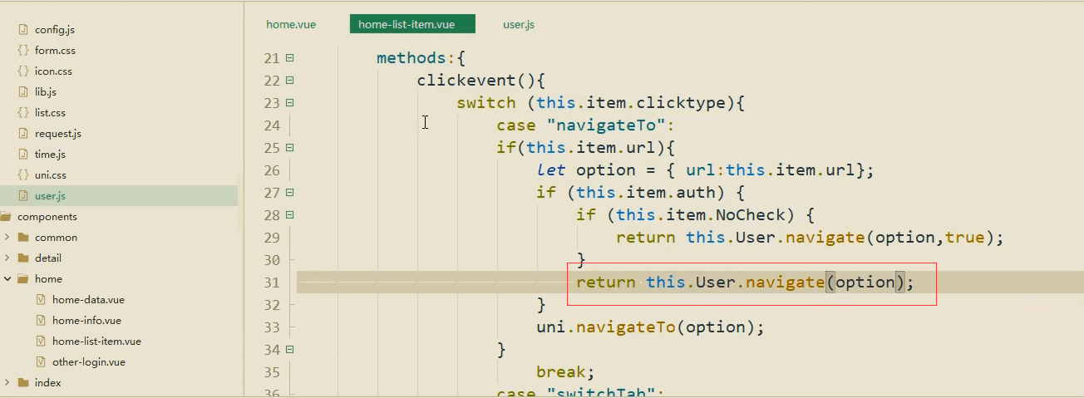Viewport: 1084px width, 398px height.
Task: Open home-data.vue in tree
Action: pos(88,299)
